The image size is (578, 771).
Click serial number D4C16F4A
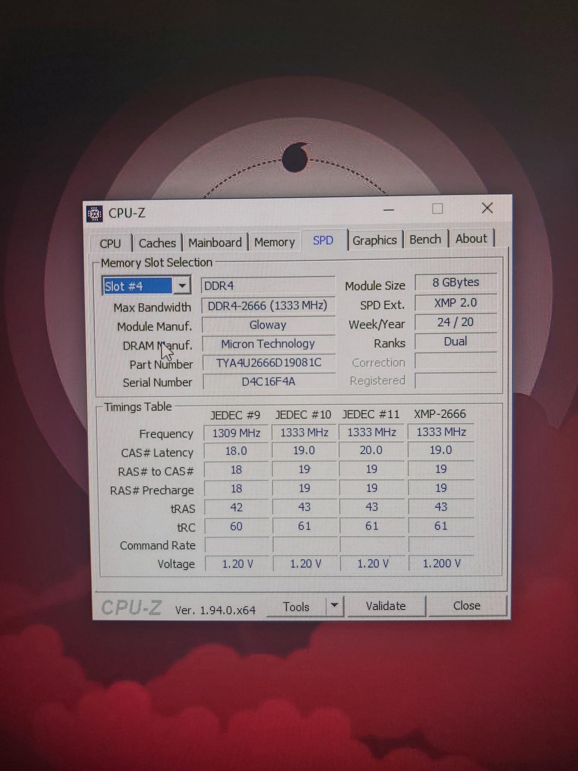click(x=268, y=381)
